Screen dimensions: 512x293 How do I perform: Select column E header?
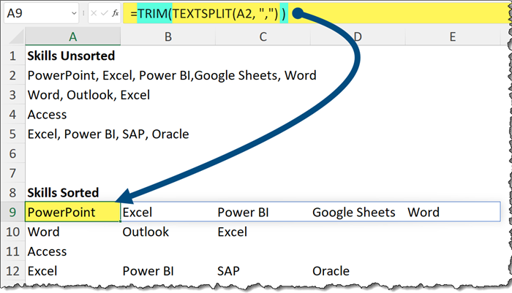click(x=453, y=37)
